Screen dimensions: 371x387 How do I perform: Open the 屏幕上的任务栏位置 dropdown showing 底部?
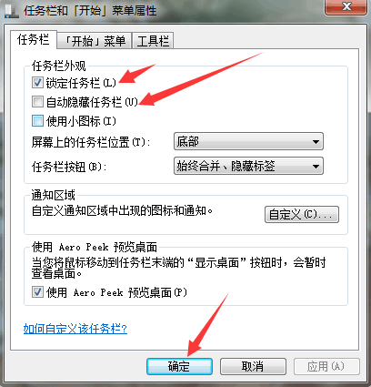coord(248,141)
